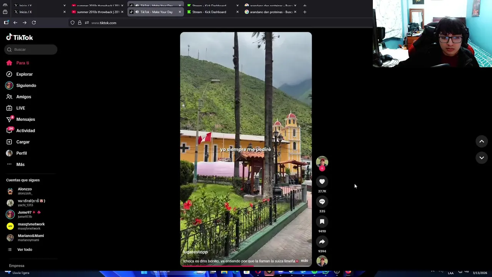Screen dimensions: 492x277
Task: Click the site security lock icon
Action: coord(80,23)
